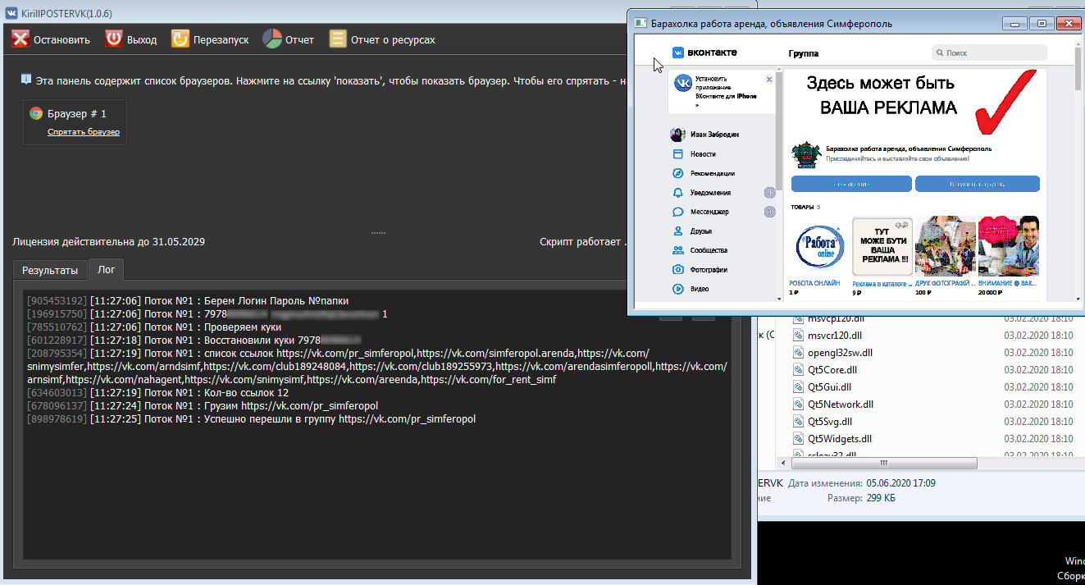Open Отчет о ресурсах list icon
The height and width of the screenshot is (585, 1085).
[338, 39]
